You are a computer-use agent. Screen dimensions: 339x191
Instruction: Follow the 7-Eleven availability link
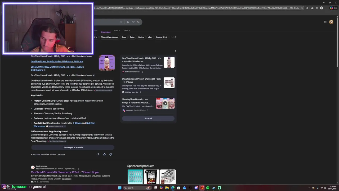coord(77,123)
